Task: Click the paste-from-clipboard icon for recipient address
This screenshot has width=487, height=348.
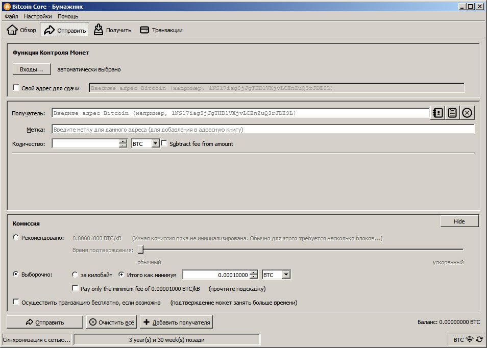Action: click(x=452, y=113)
